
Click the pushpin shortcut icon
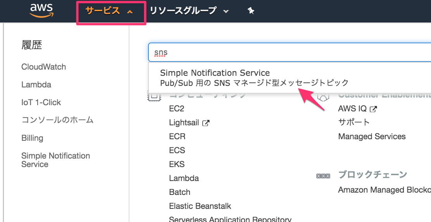pyautogui.click(x=251, y=11)
